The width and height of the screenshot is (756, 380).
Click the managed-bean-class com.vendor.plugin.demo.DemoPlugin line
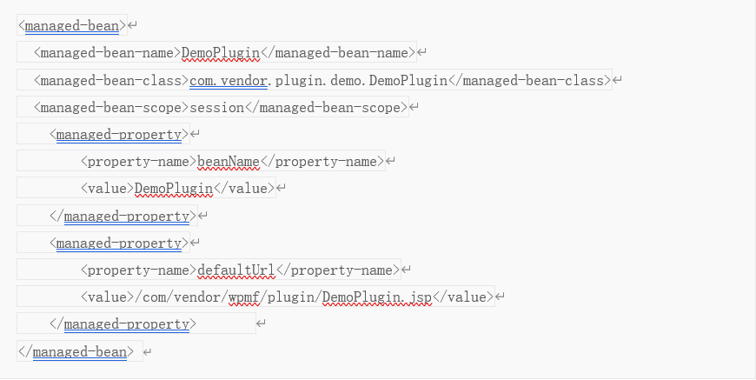pyautogui.click(x=315, y=80)
